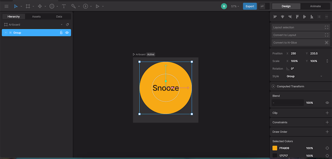Open the Blend mode dropdown

(x=288, y=103)
